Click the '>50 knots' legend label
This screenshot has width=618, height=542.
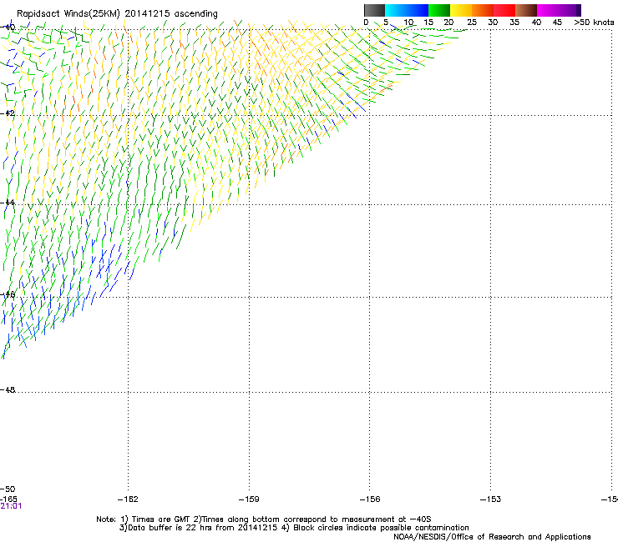tap(594, 23)
